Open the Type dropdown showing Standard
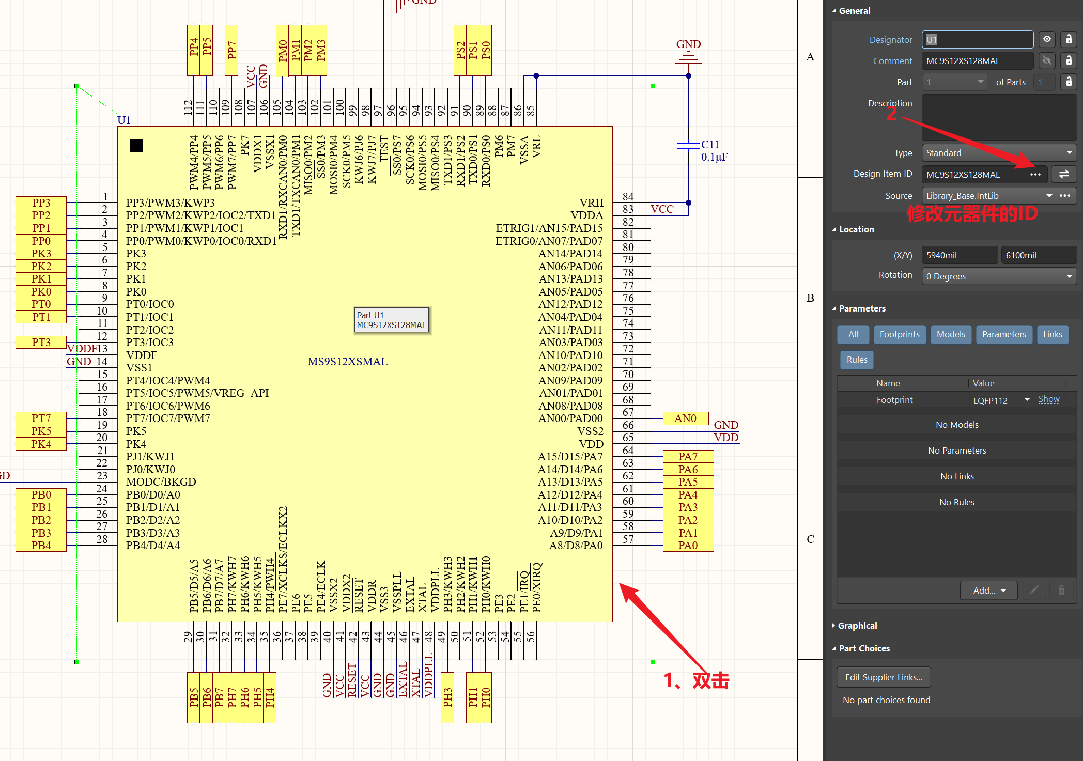Image resolution: width=1083 pixels, height=761 pixels. pos(999,153)
